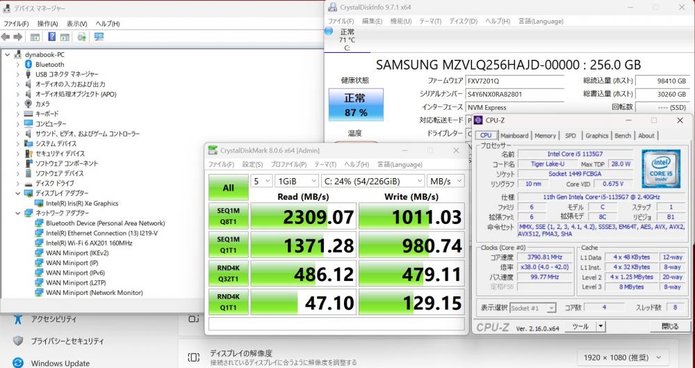Collapse ネットワーク アダプター node
Image resolution: width=695 pixels, height=368 pixels.
[18, 213]
